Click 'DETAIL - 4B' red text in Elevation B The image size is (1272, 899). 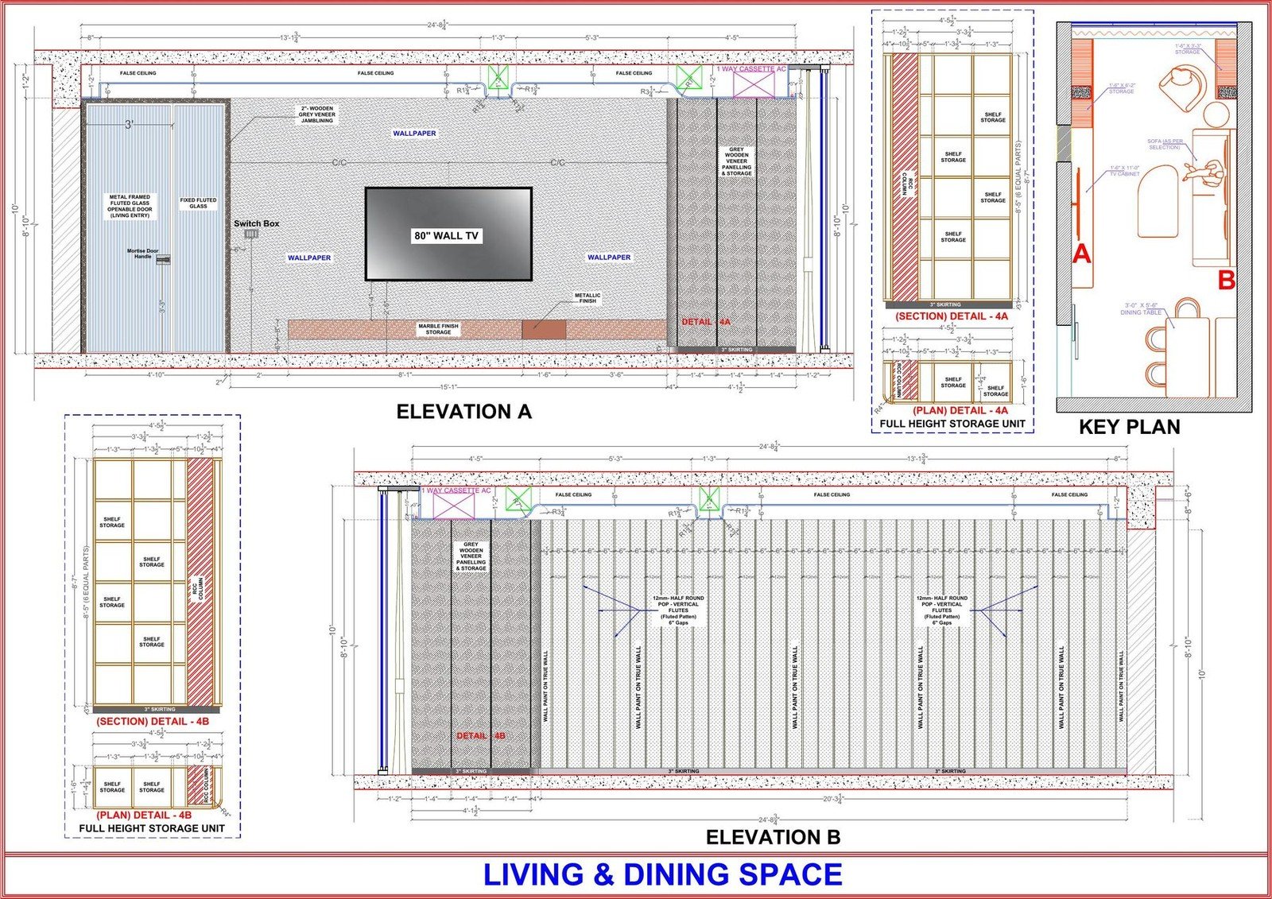(x=481, y=736)
